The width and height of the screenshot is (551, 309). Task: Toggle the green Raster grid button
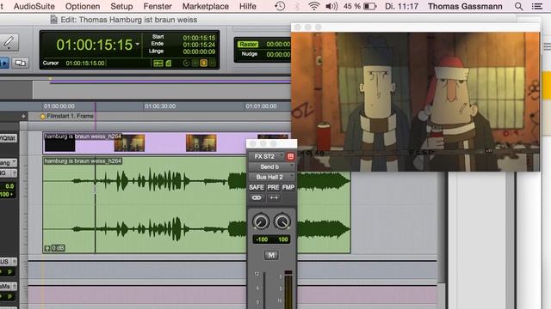(248, 44)
